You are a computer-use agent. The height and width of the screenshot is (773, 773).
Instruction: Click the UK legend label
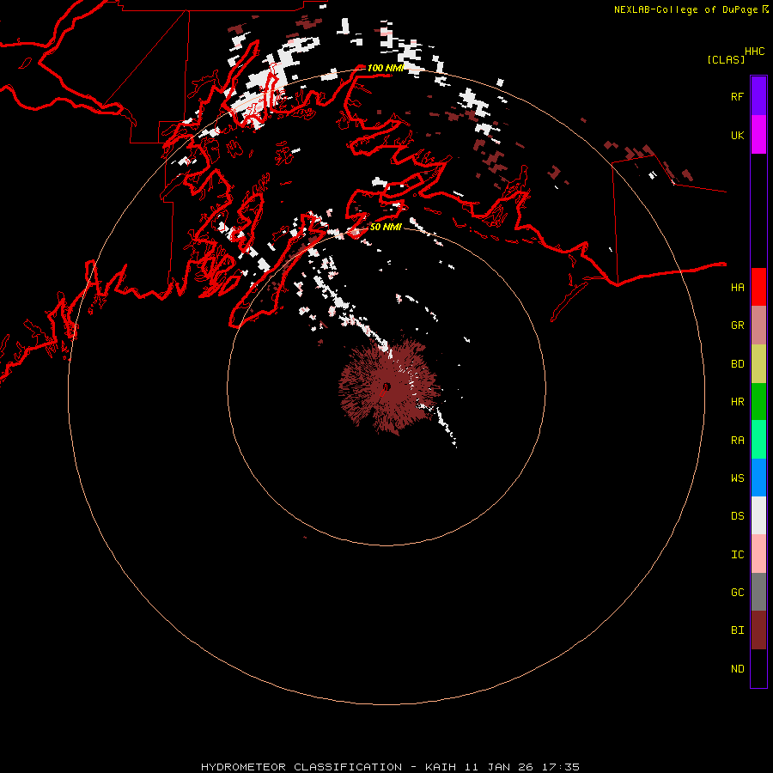(x=737, y=135)
